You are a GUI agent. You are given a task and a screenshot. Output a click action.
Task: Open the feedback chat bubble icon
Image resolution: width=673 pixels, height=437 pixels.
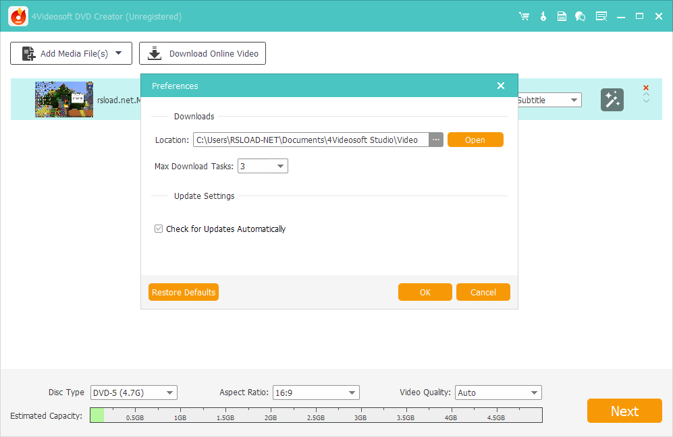(x=581, y=16)
